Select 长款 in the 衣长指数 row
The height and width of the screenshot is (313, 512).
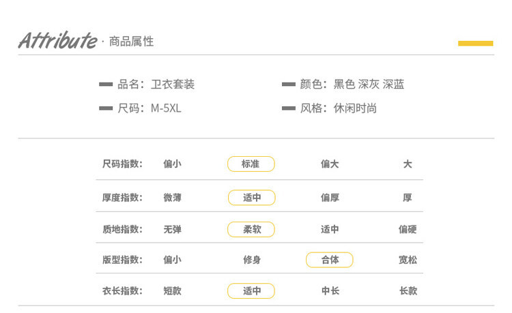[x=408, y=291]
